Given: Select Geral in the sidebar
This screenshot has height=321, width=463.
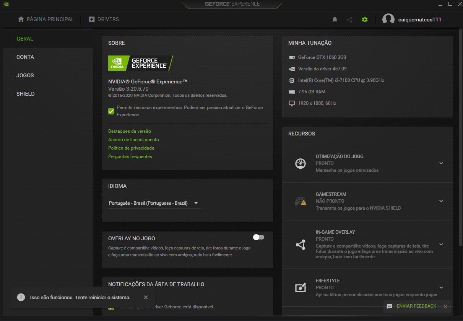Looking at the screenshot, I should (48, 39).
